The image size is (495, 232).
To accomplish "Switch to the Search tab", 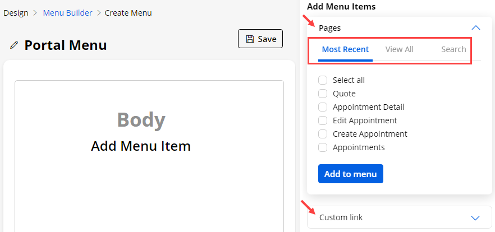I will click(x=453, y=49).
